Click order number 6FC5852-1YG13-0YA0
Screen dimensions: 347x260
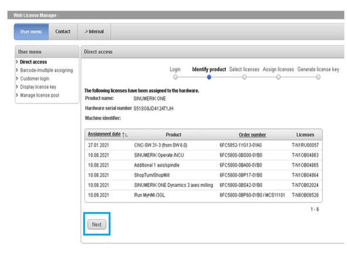click(x=240, y=145)
